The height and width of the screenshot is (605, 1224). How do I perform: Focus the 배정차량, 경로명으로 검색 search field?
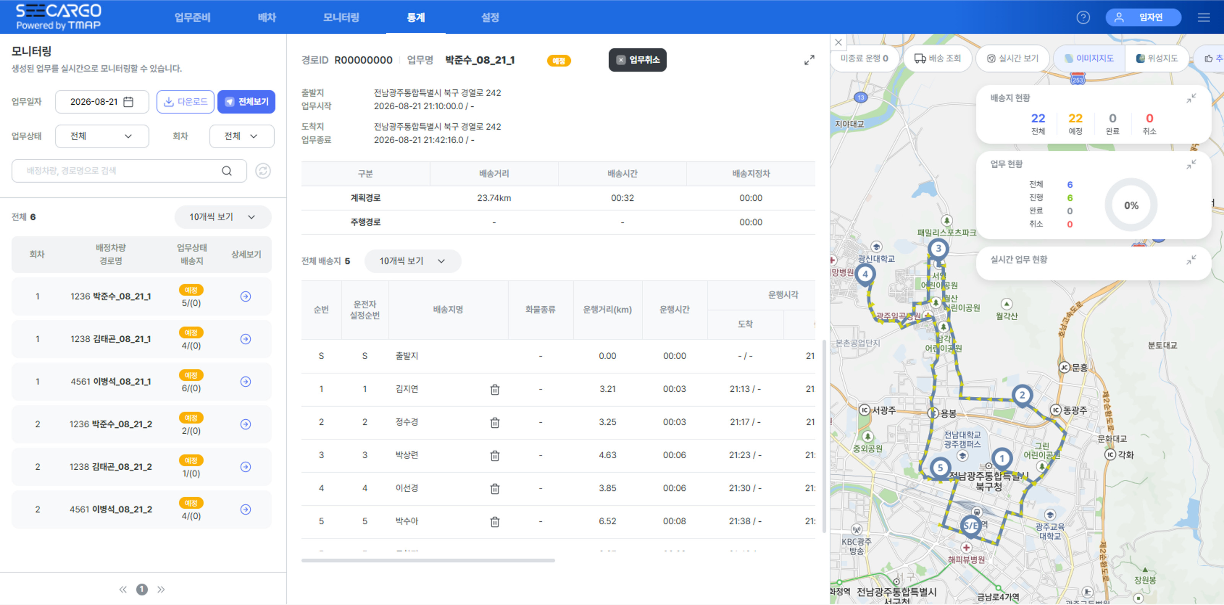[x=129, y=170]
